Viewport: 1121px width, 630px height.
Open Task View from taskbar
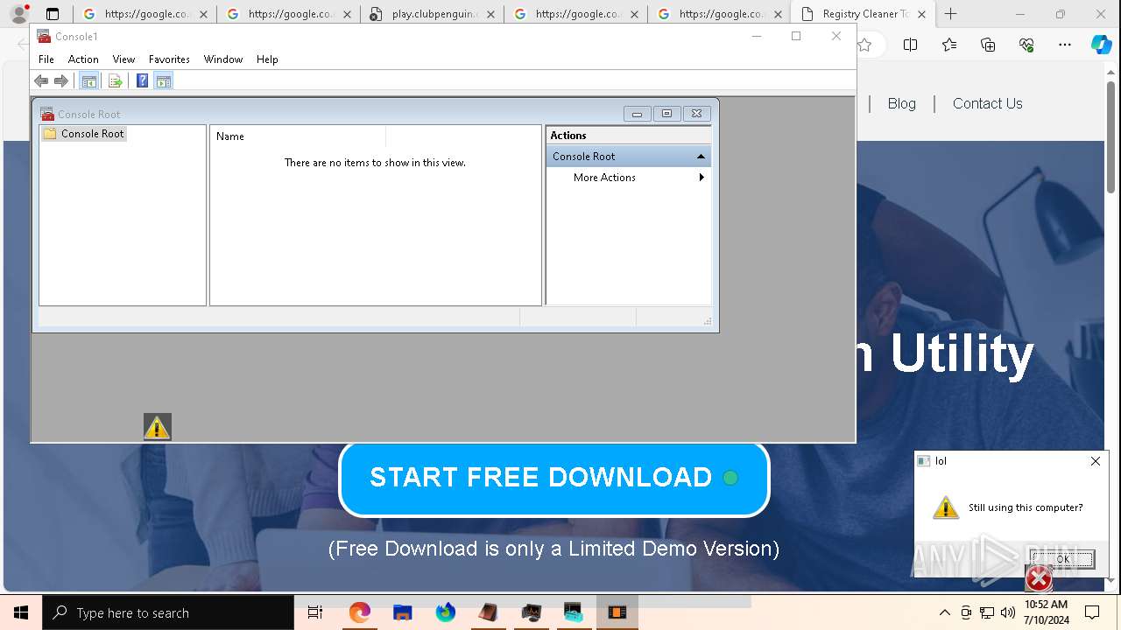coord(315,612)
